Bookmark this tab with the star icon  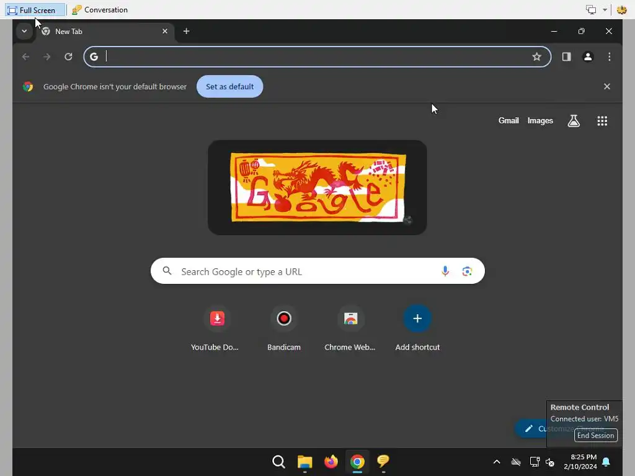point(536,56)
